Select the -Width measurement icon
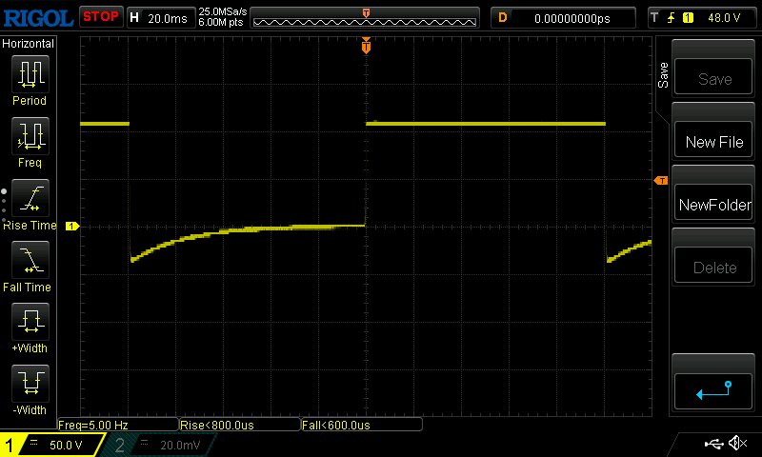Screen dimensions: 762x457 tap(30, 383)
